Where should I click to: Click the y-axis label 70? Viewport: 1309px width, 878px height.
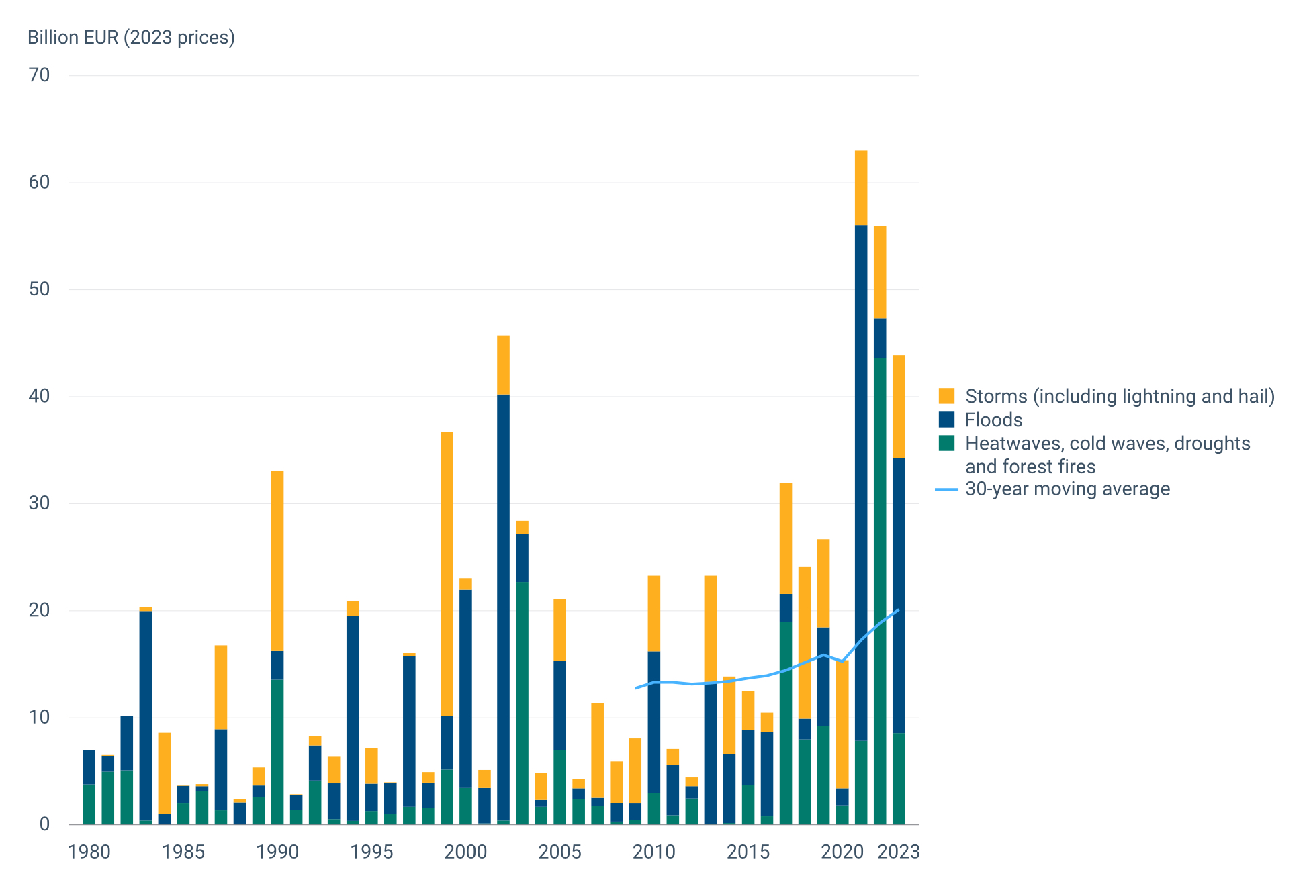point(39,75)
